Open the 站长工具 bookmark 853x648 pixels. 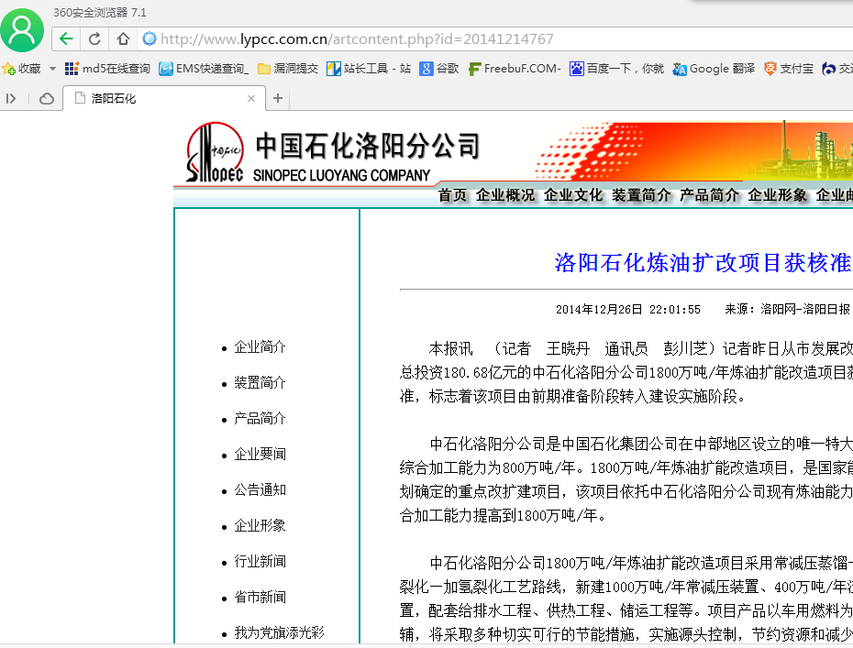[x=369, y=69]
